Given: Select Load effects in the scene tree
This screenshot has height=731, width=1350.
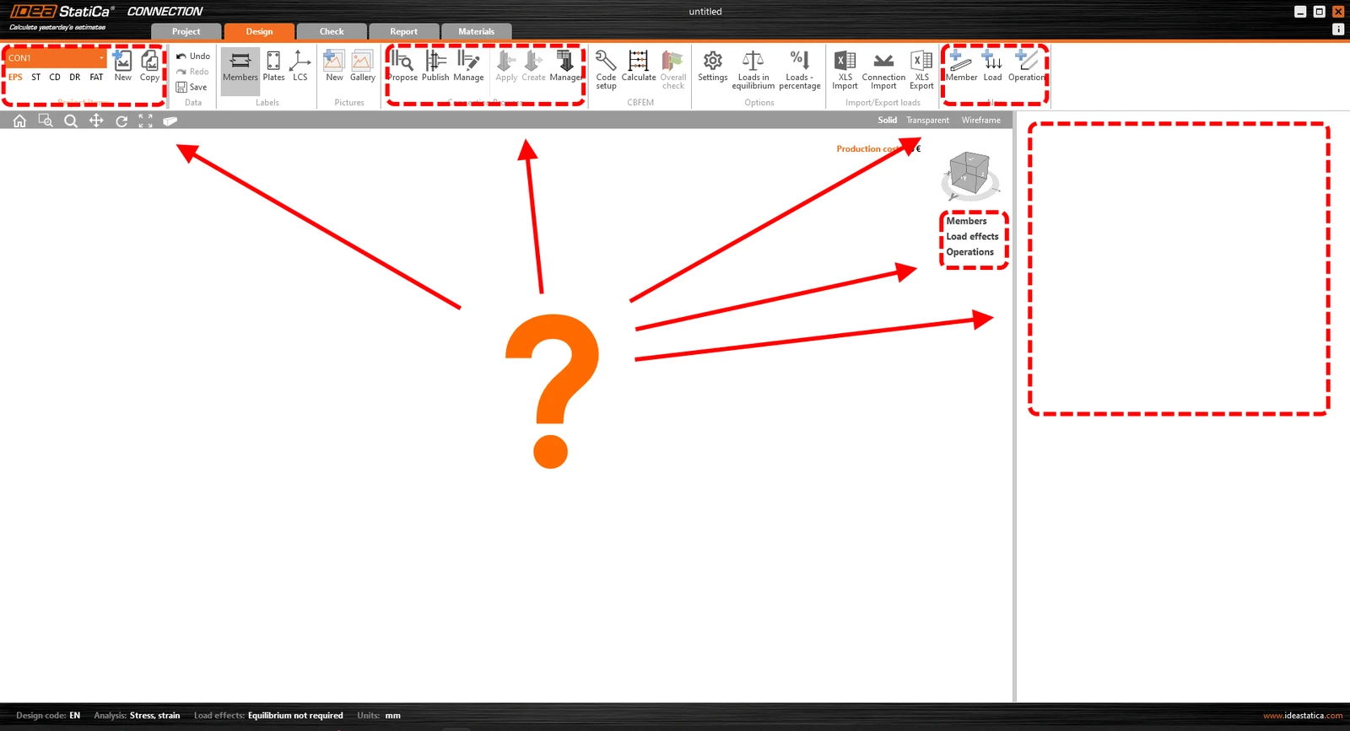Looking at the screenshot, I should pyautogui.click(x=973, y=237).
